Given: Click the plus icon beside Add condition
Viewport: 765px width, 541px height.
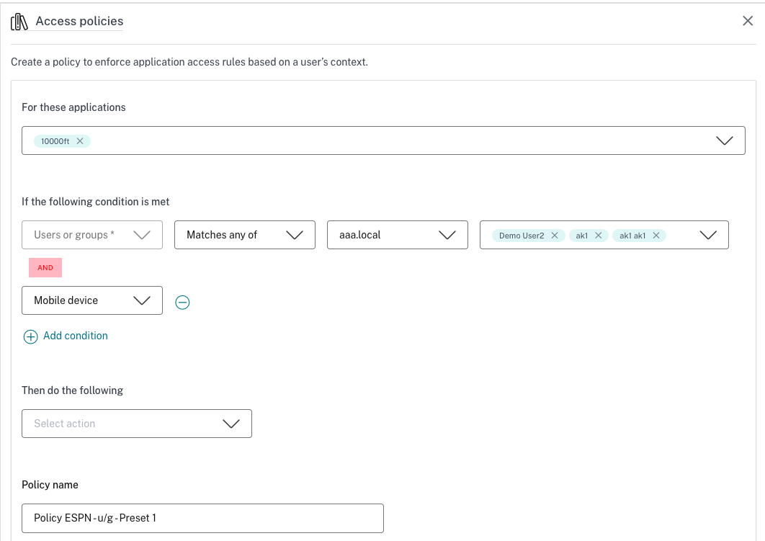Looking at the screenshot, I should (x=30, y=336).
